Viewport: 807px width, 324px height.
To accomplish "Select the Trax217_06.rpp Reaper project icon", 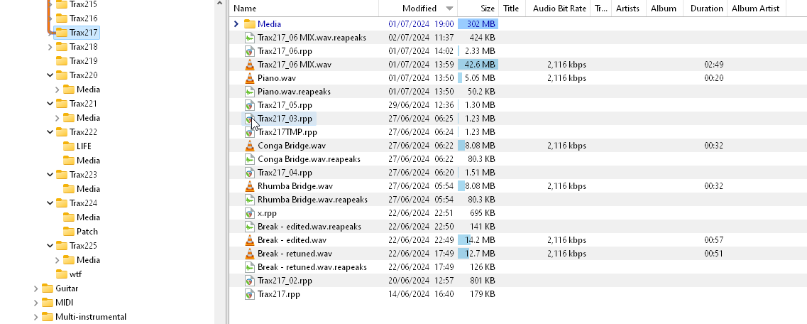I will (250, 51).
